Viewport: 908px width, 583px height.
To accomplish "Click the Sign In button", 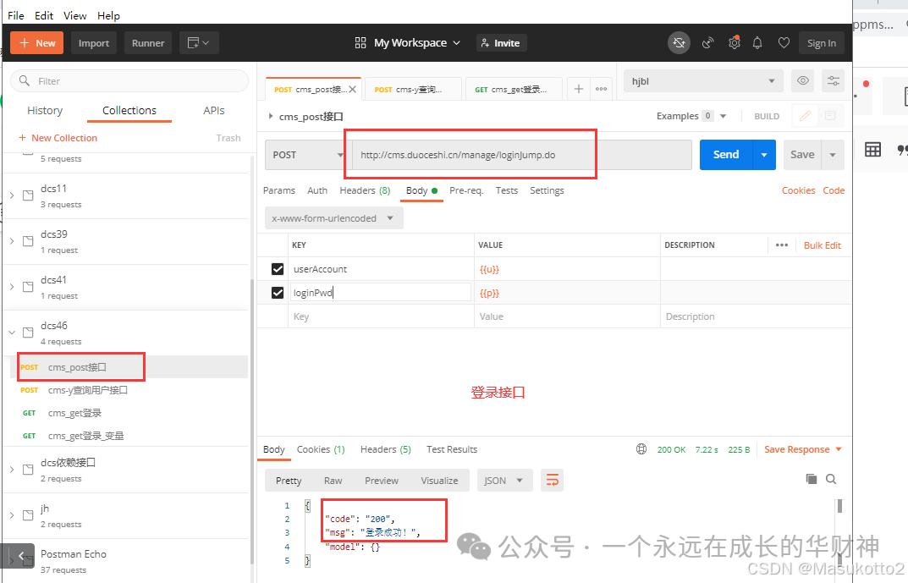I will tap(822, 43).
